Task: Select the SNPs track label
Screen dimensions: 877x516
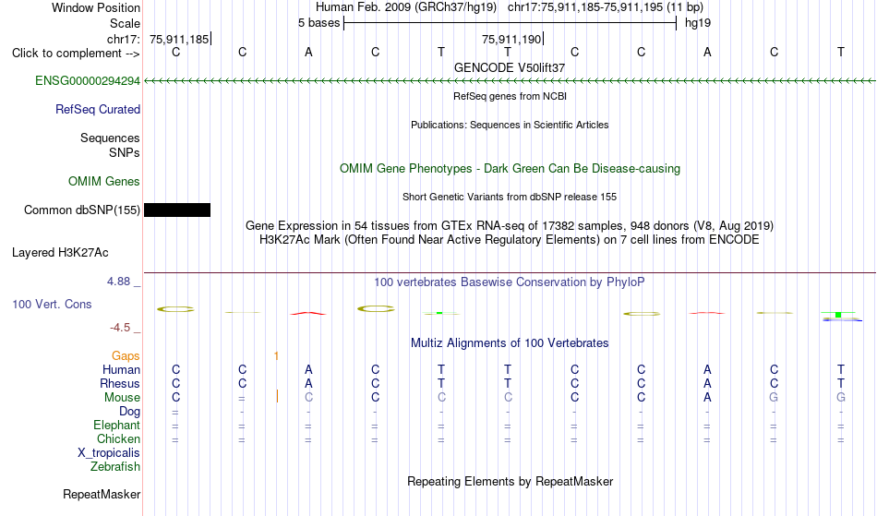Action: coord(125,152)
